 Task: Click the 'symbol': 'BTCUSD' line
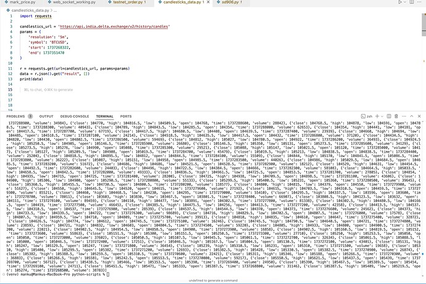[48, 43]
